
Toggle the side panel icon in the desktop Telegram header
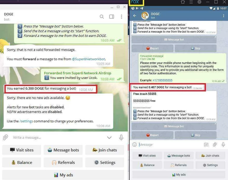coord(111,17)
